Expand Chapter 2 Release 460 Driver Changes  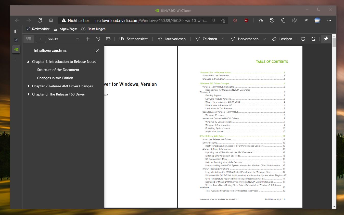pyautogui.click(x=28, y=86)
